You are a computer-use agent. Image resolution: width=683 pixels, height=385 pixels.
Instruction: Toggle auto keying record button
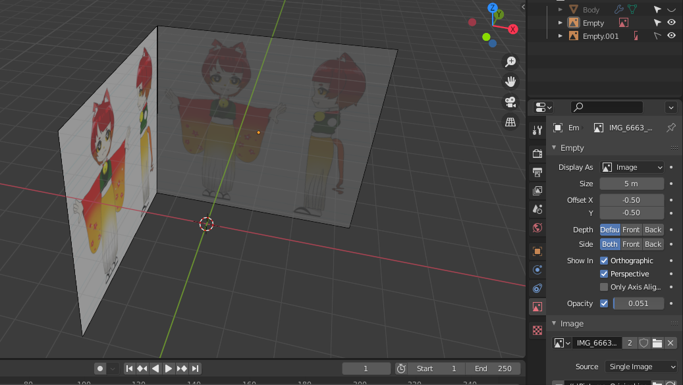tap(100, 369)
